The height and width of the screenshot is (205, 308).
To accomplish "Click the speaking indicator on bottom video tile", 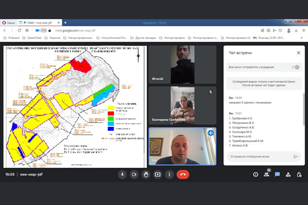I will click(x=210, y=133).
